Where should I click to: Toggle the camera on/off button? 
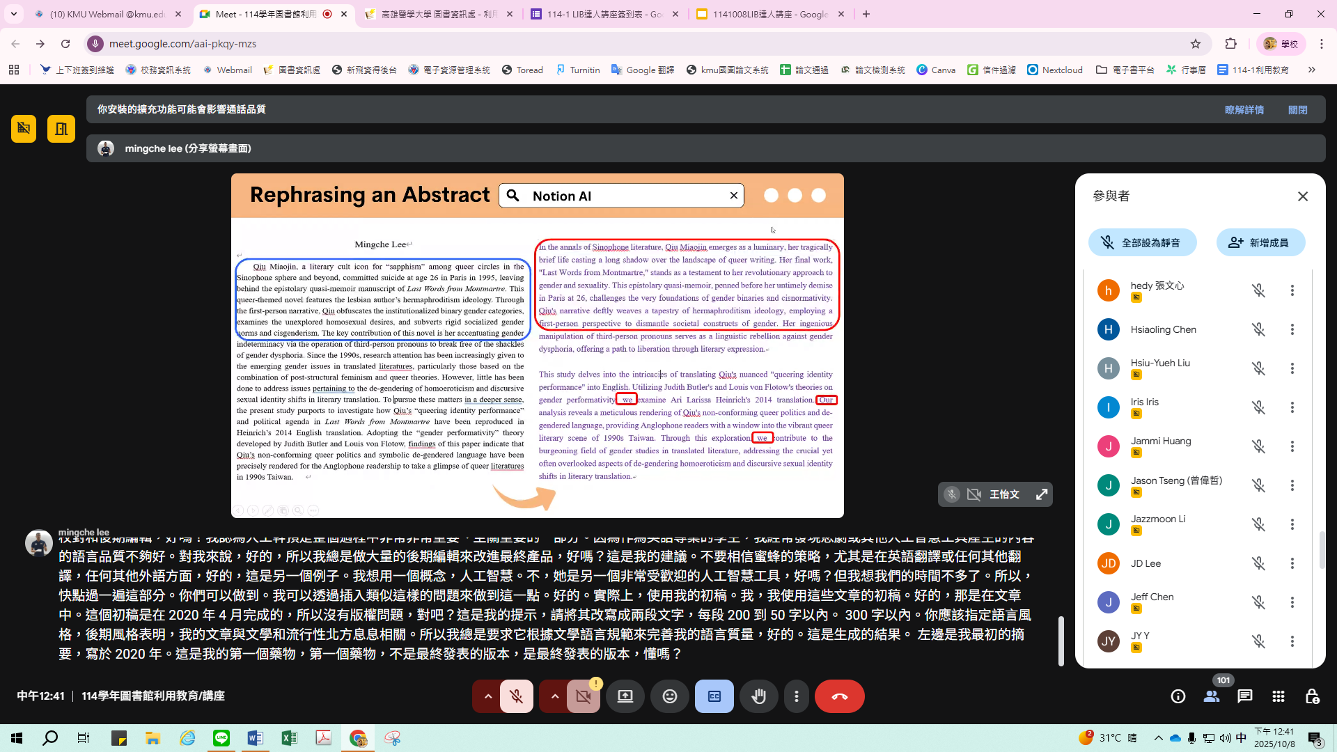[x=583, y=696]
